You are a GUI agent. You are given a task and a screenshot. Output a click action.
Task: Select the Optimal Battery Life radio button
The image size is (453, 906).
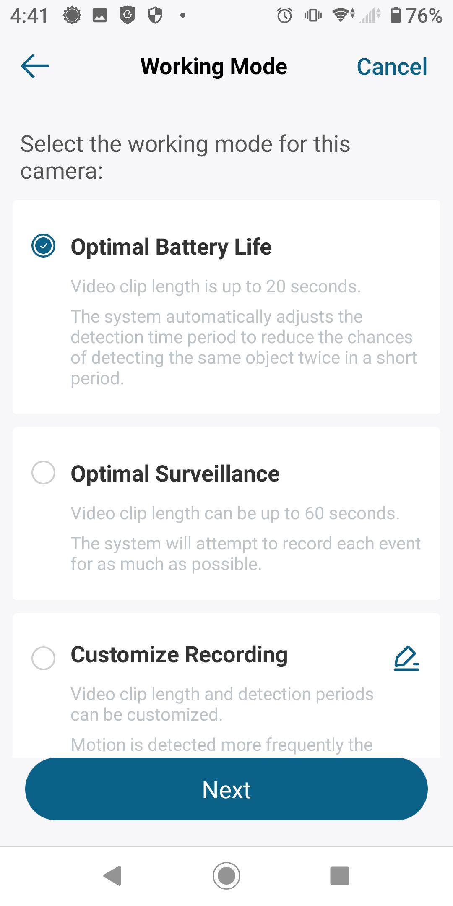[x=43, y=246]
